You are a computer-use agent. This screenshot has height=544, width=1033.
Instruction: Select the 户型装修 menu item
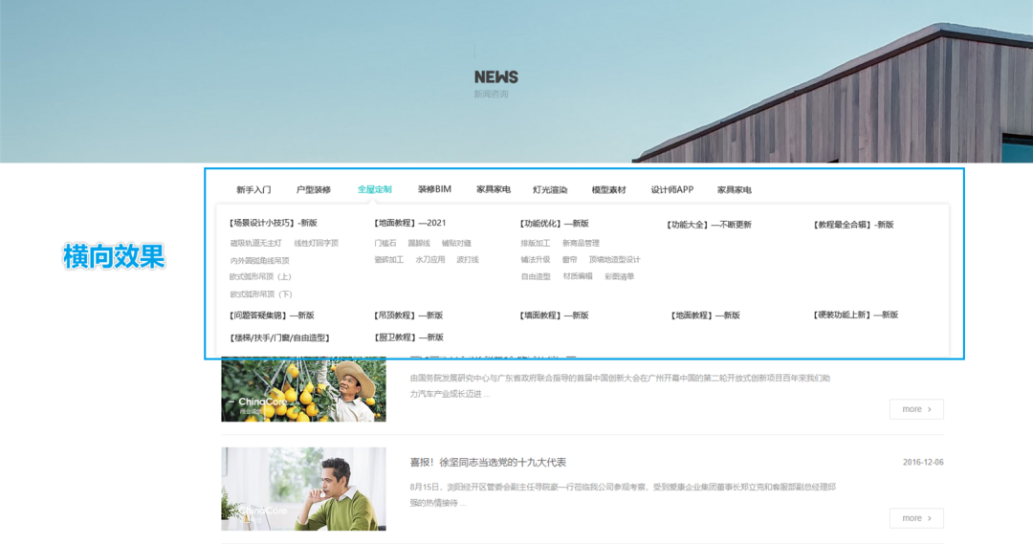313,190
